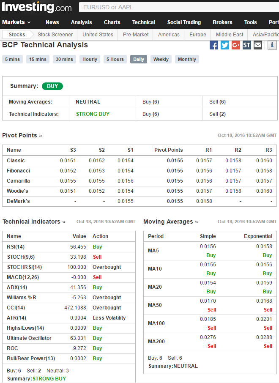Open Moving Averages section heading link
This screenshot has height=383, width=279.
click(170, 222)
